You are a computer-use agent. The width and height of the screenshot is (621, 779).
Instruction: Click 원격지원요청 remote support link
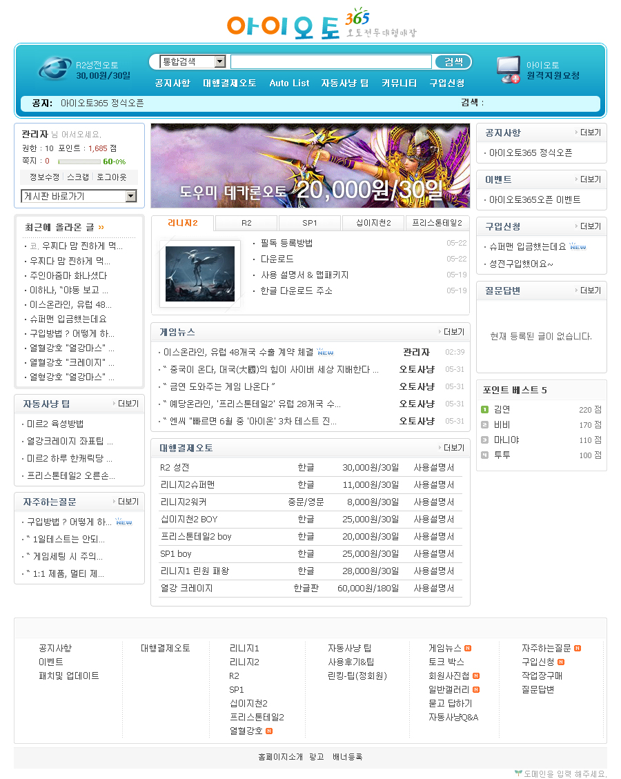(553, 75)
